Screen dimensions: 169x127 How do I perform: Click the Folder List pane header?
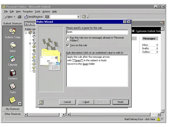click(30, 29)
